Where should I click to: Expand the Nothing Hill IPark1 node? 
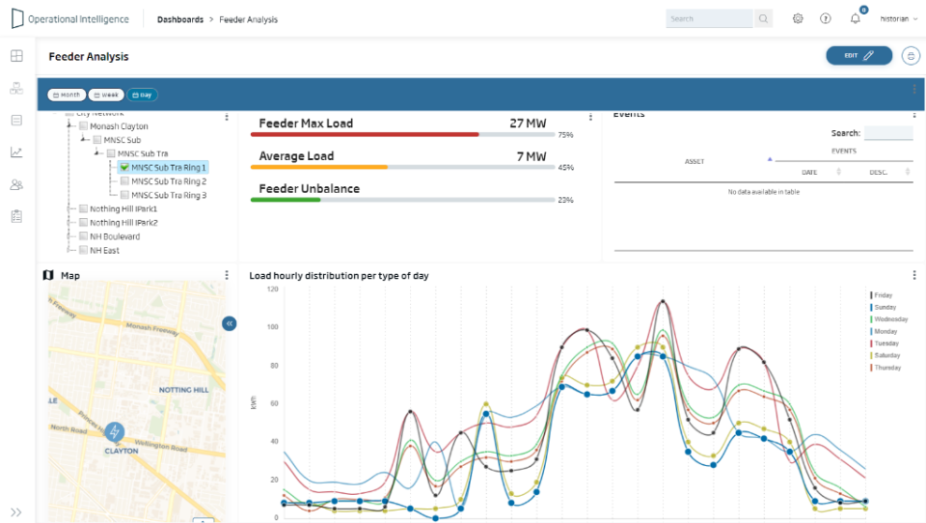pos(69,208)
